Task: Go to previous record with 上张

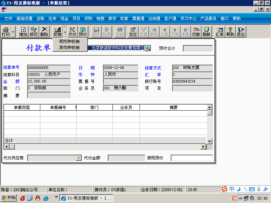Action: (165, 32)
